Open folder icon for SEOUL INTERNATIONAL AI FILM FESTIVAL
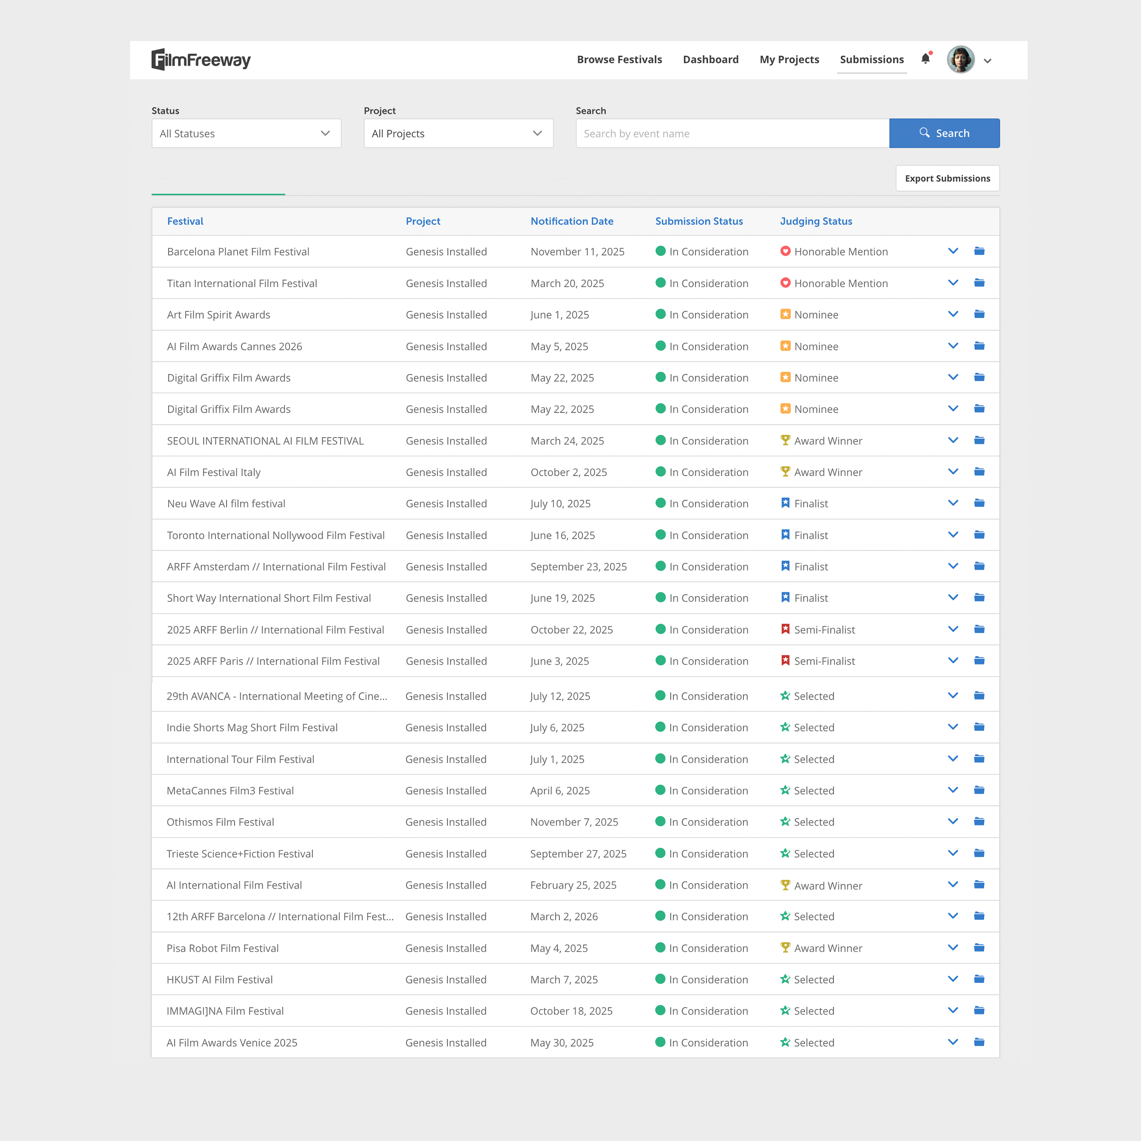Screen dimensions: 1141x1141 point(979,440)
